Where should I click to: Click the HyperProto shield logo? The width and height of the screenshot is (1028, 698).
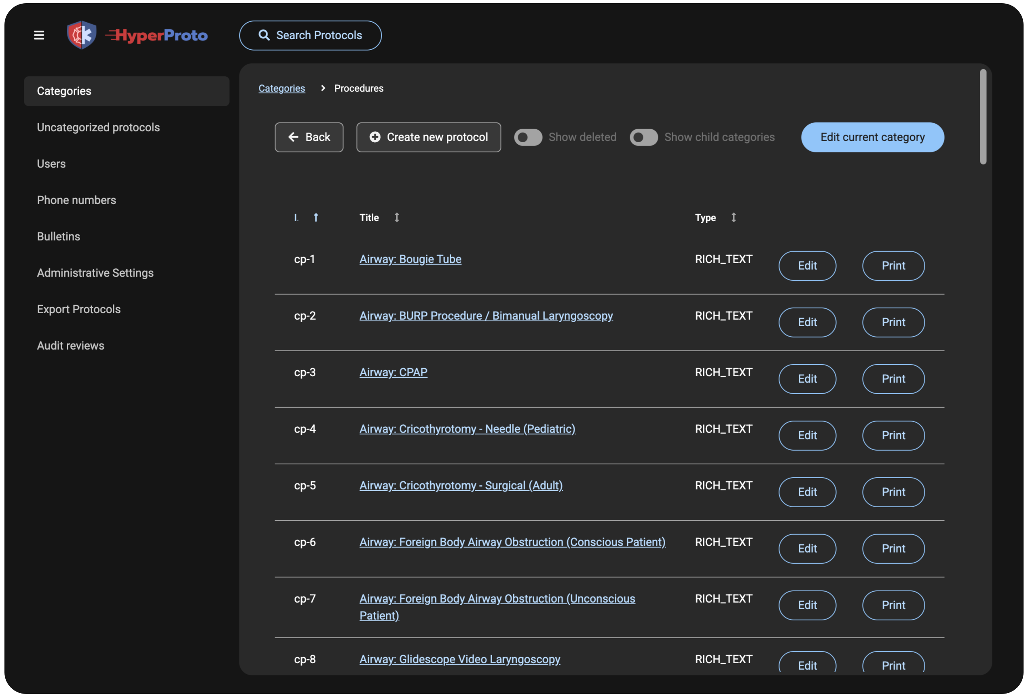tap(81, 35)
